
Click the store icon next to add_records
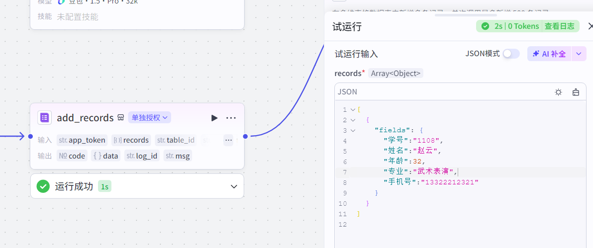tap(121, 118)
